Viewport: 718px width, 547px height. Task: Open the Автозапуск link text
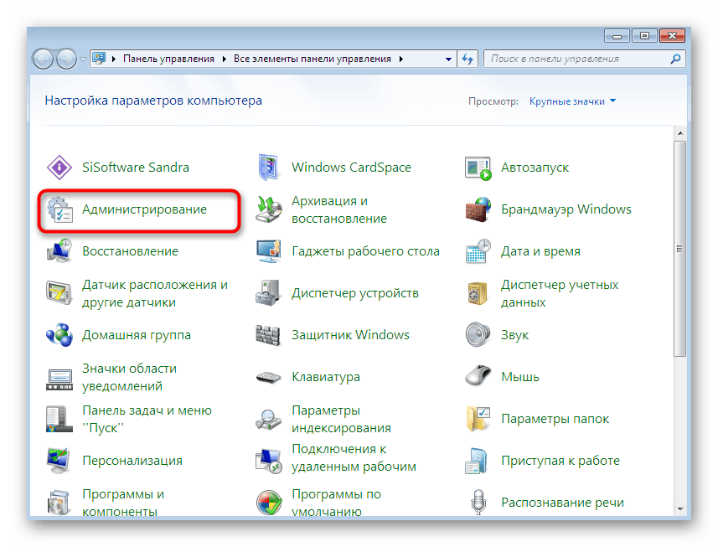tap(535, 168)
